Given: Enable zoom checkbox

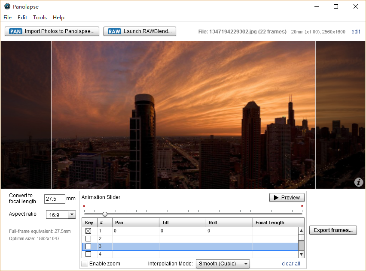Looking at the screenshot, I should point(85,264).
